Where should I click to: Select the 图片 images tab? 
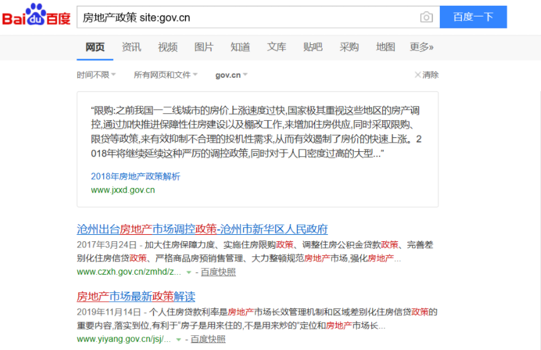pyautogui.click(x=204, y=47)
